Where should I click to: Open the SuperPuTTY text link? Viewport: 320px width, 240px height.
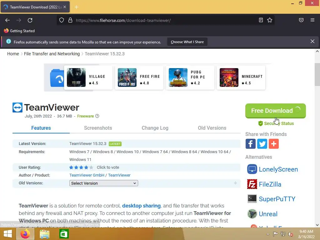tap(277, 199)
